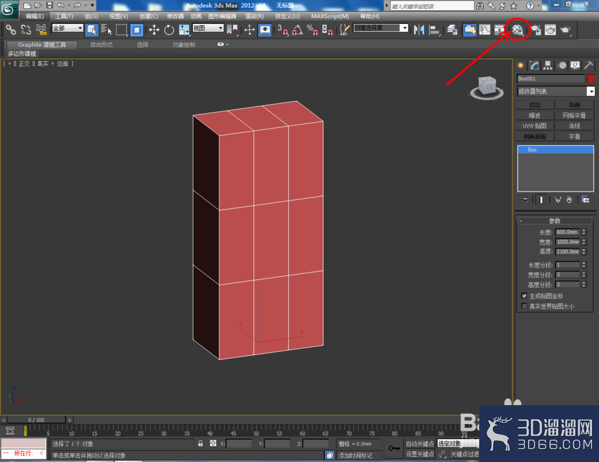
Task: Choose Rectangular Selection Region tool
Action: 122,30
